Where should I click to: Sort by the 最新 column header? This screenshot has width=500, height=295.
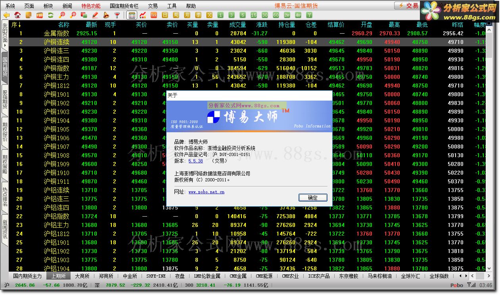click(x=91, y=25)
